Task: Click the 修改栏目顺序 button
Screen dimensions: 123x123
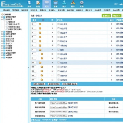Action: pyautogui.click(x=39, y=84)
